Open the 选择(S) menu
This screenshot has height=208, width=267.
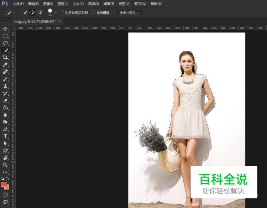coord(93,4)
